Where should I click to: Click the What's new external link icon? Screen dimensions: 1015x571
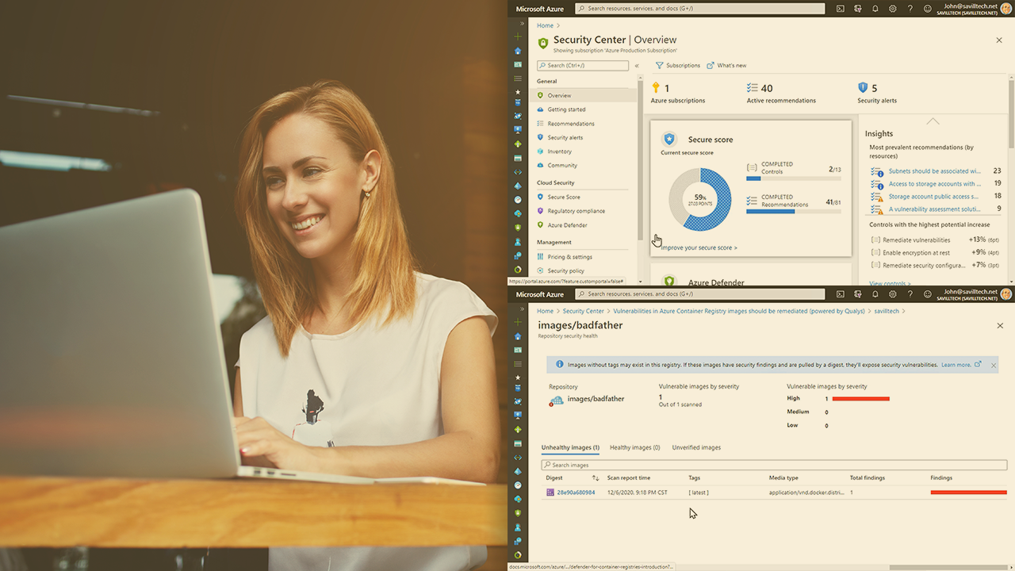(x=710, y=66)
